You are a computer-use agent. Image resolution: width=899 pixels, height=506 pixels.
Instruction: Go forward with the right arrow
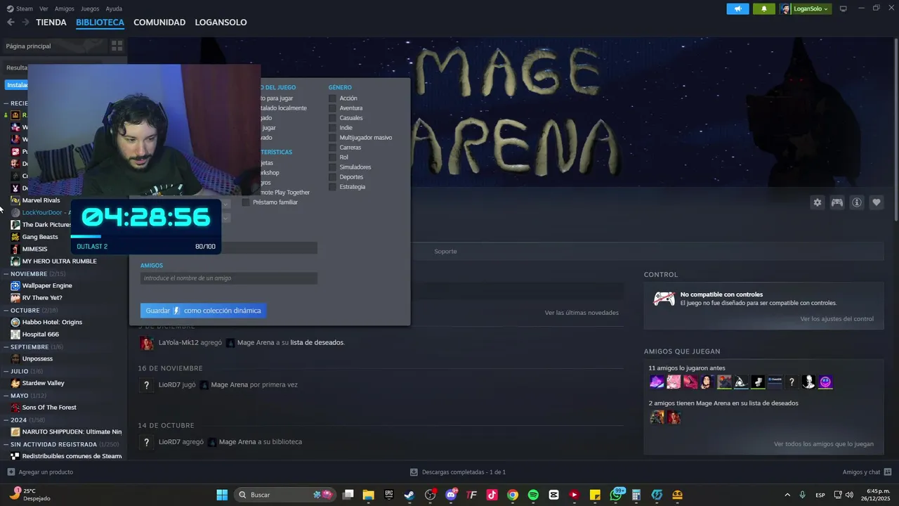[25, 22]
